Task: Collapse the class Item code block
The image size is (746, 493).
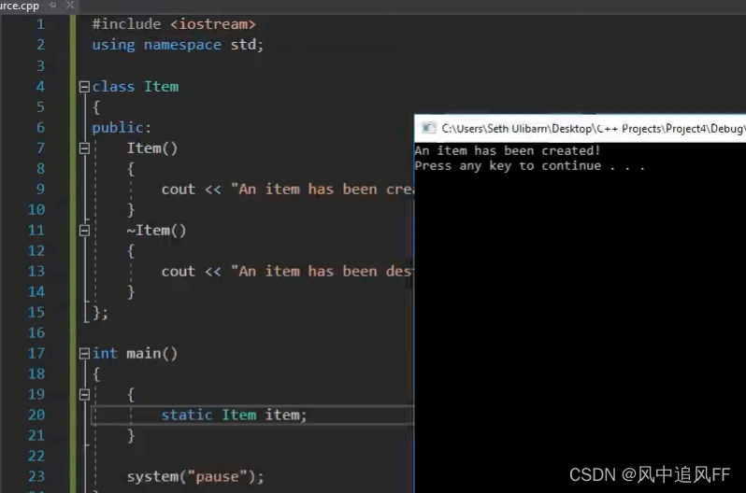Action: tap(84, 87)
